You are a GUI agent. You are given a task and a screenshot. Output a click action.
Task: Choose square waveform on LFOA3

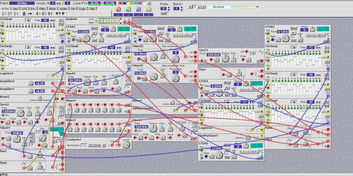tap(129, 35)
